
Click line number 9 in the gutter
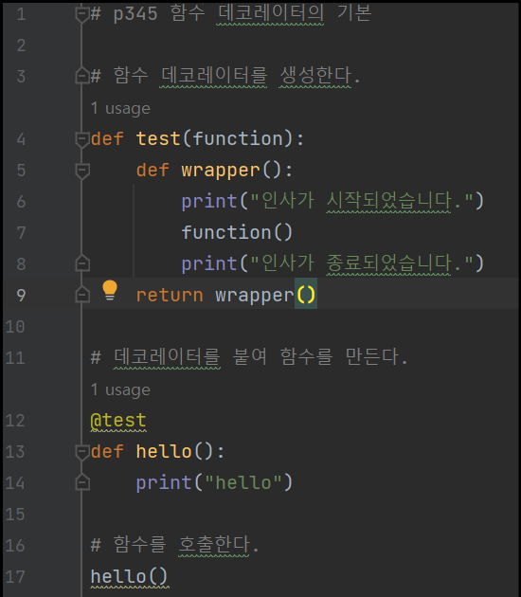21,296
